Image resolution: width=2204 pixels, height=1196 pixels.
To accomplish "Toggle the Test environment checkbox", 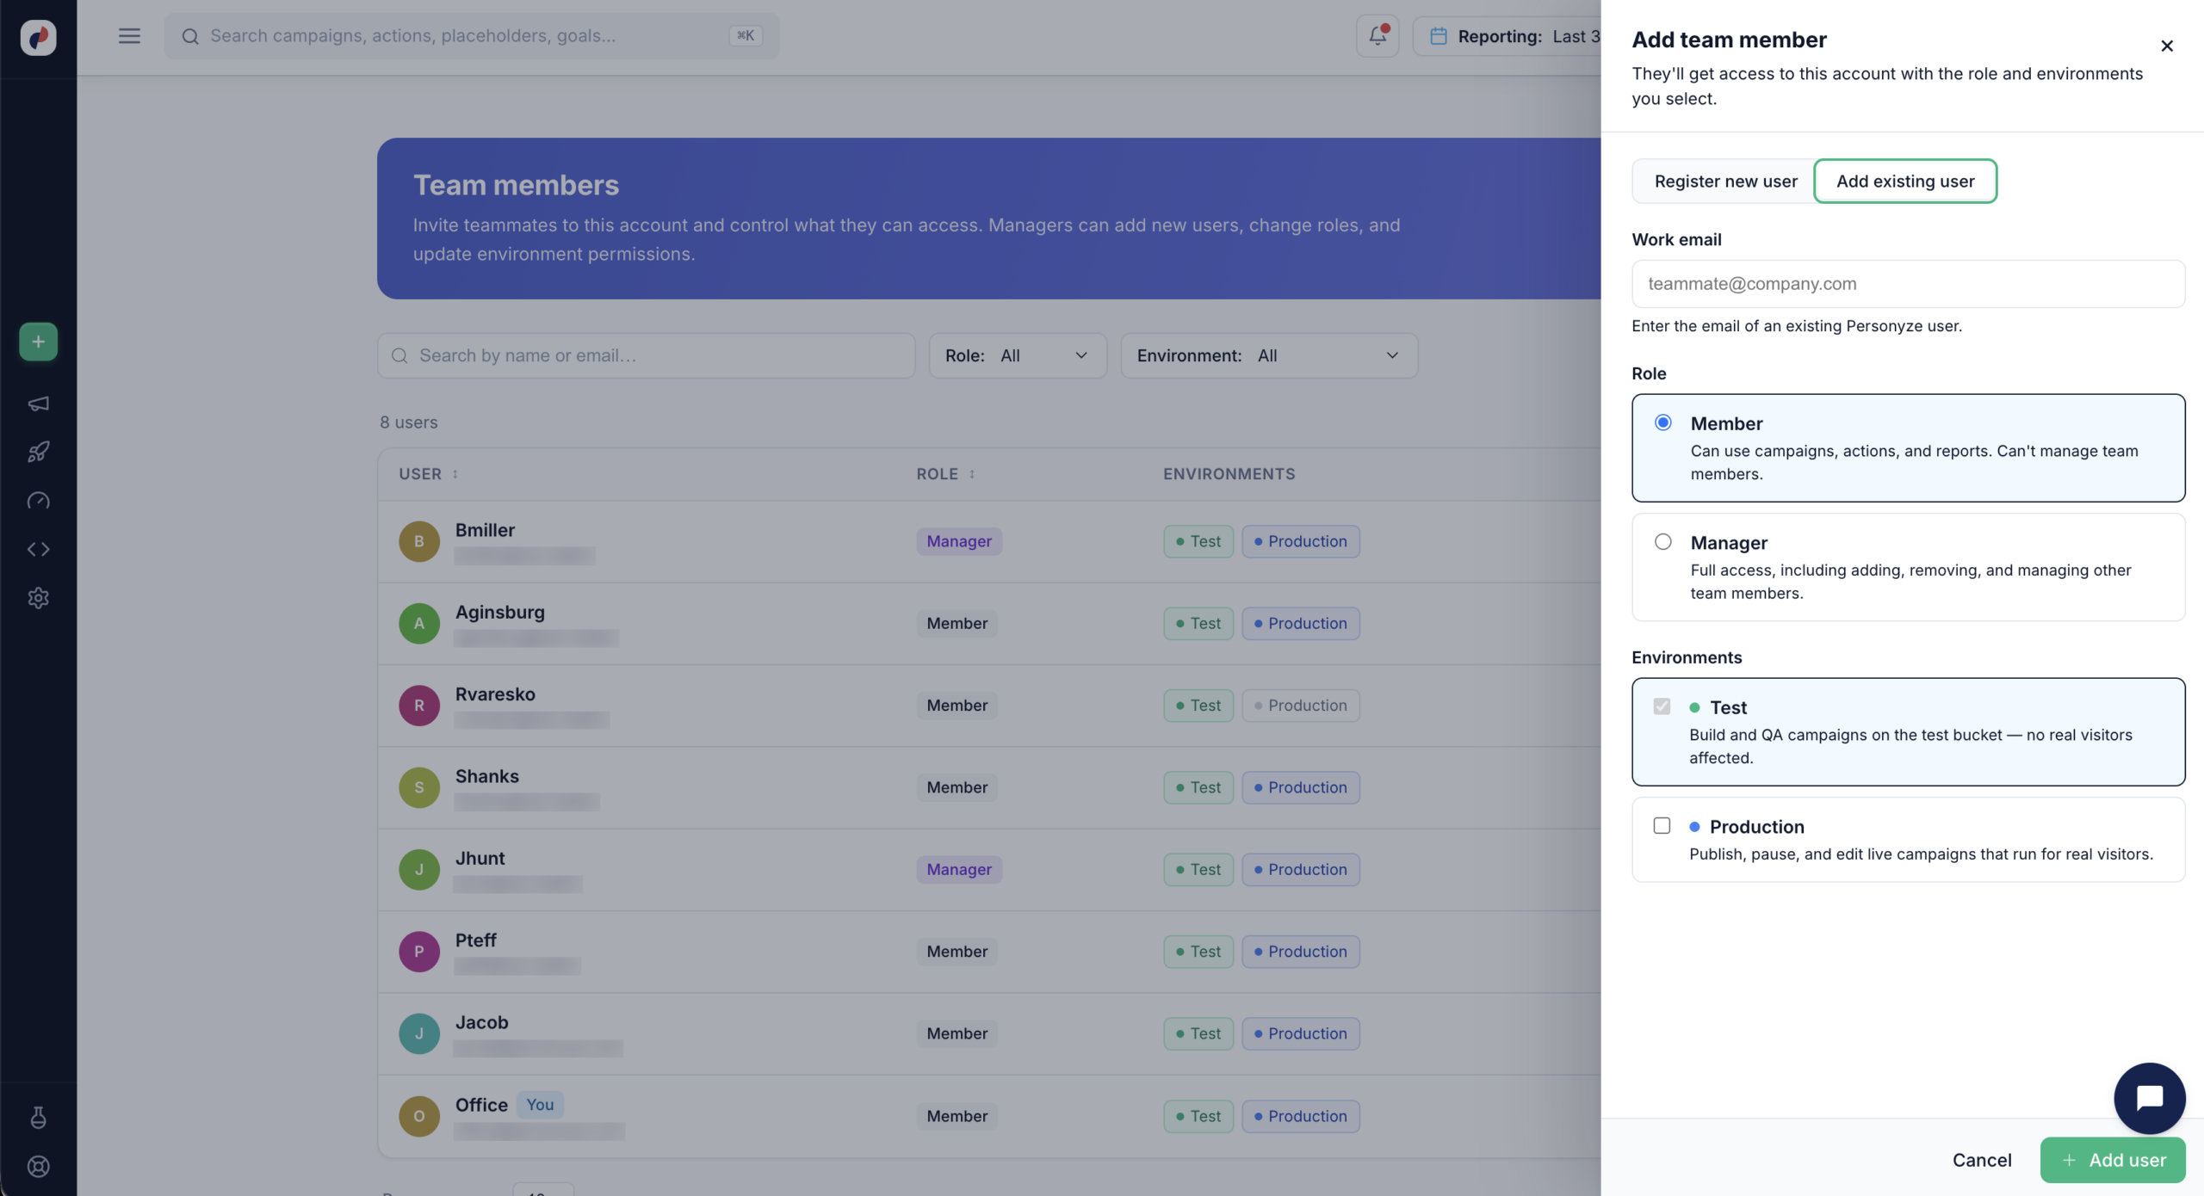I will click(1662, 706).
